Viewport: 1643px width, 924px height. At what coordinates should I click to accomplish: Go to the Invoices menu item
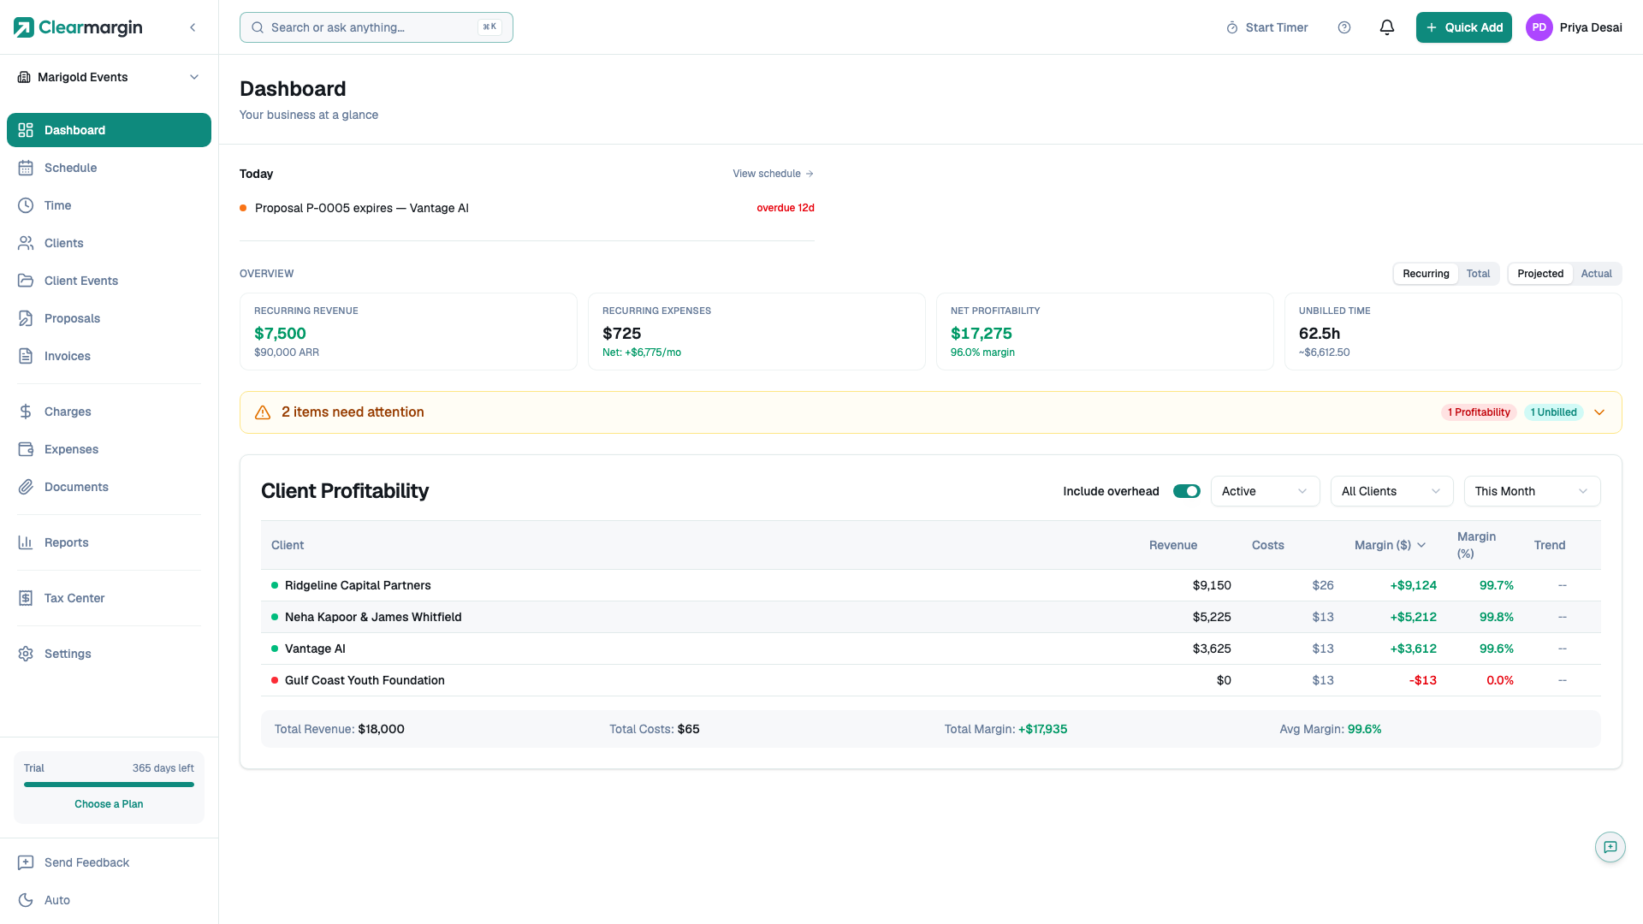click(x=68, y=356)
